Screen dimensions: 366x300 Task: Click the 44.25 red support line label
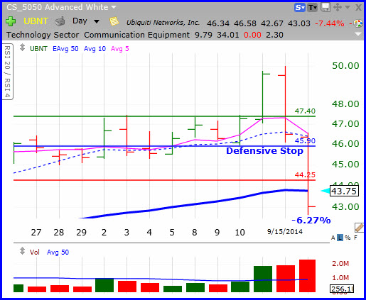pos(305,175)
